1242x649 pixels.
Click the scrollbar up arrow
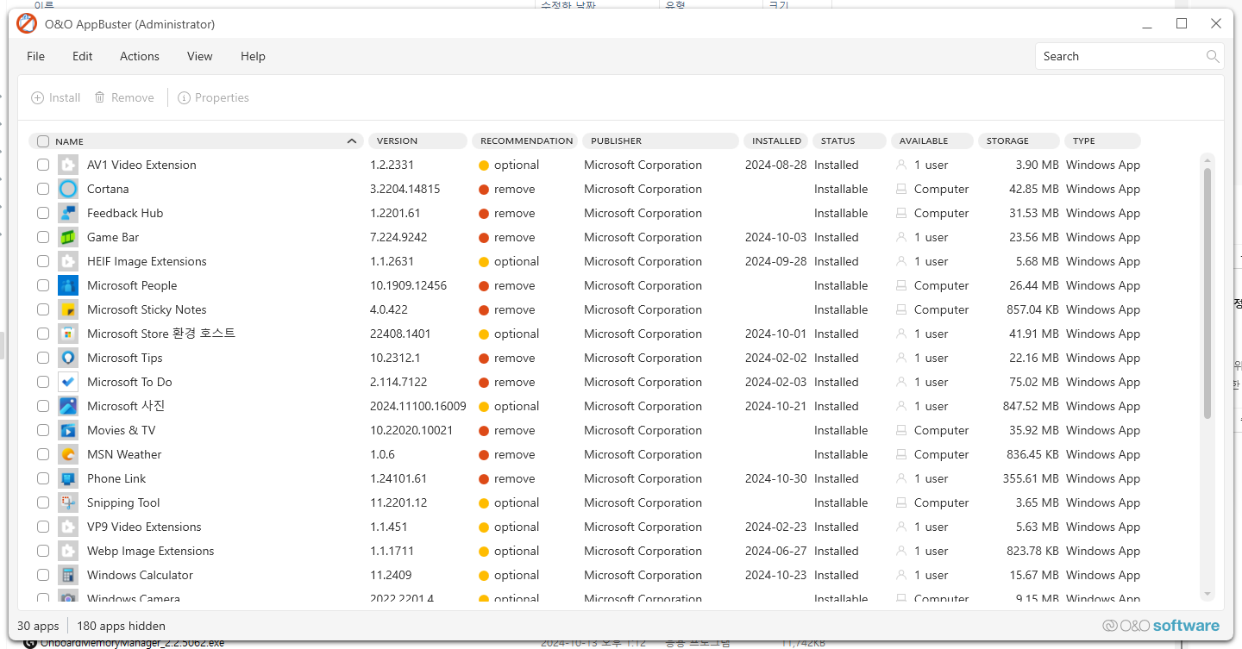1207,160
